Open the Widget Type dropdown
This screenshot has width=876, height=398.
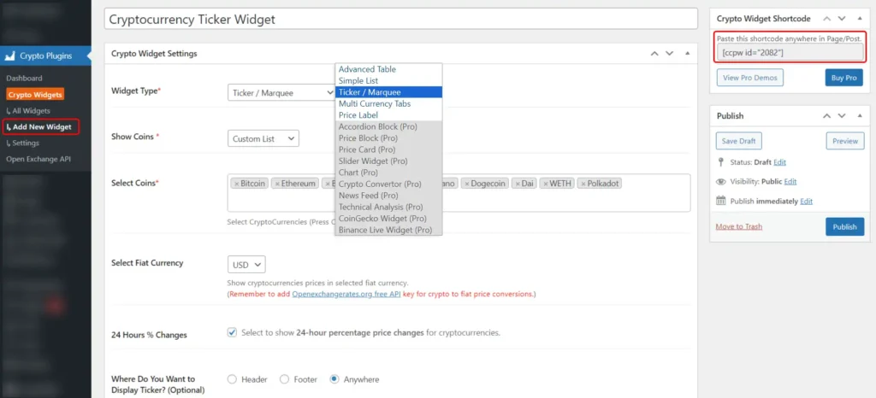coord(281,92)
